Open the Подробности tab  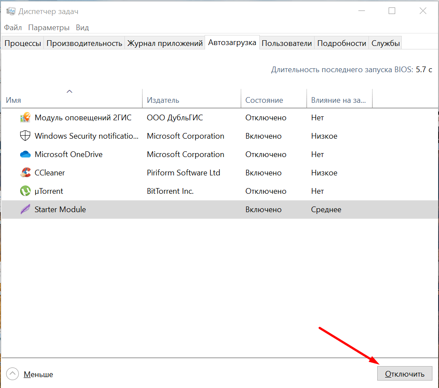(x=342, y=43)
